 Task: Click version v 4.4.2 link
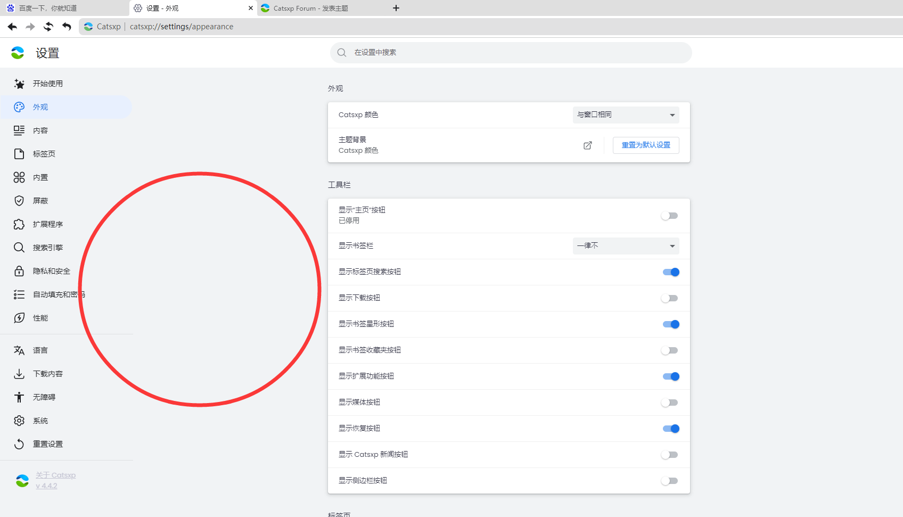[x=46, y=486]
